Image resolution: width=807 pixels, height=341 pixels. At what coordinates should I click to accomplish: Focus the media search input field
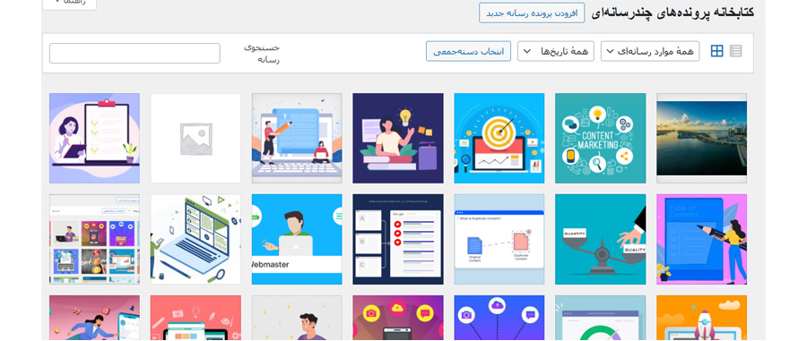tap(134, 54)
